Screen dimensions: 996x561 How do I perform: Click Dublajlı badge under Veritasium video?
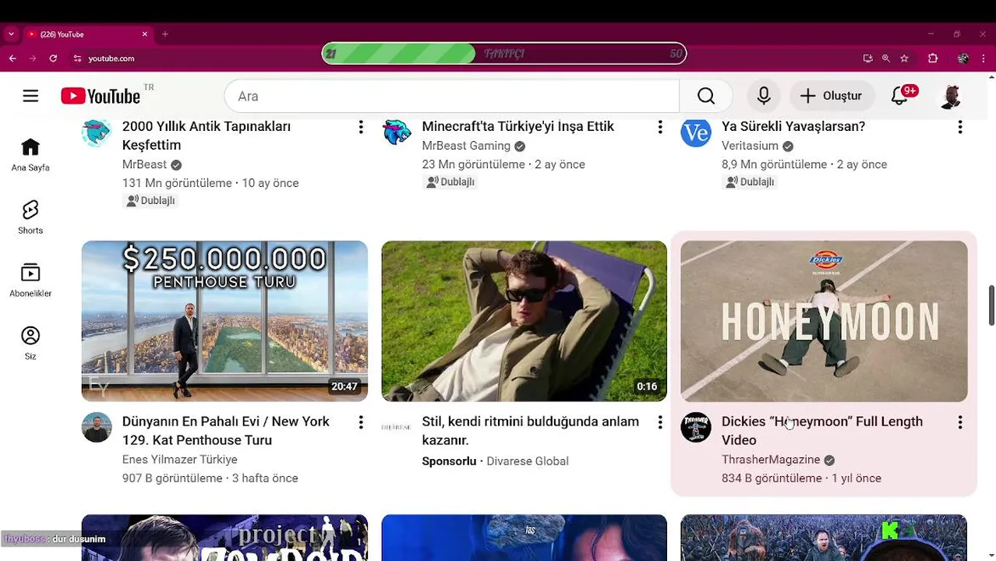(x=750, y=182)
